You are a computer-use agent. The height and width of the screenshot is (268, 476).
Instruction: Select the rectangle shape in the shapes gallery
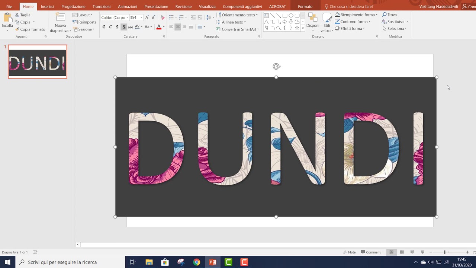point(284,16)
